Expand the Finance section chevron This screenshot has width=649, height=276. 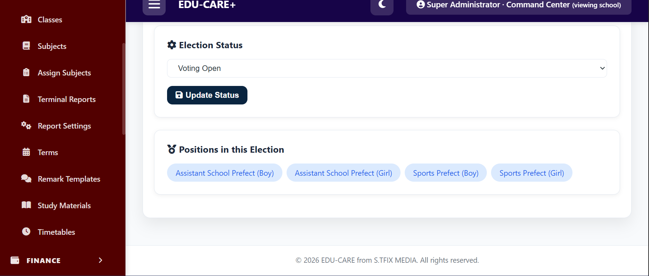pos(100,260)
